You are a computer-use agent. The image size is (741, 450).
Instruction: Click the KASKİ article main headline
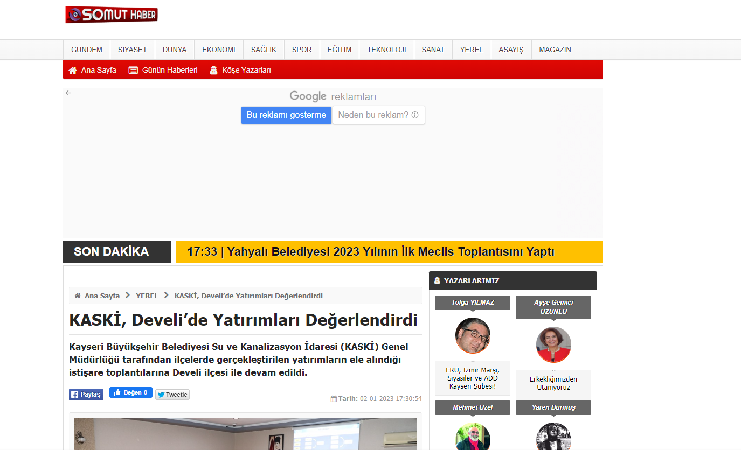coord(244,320)
